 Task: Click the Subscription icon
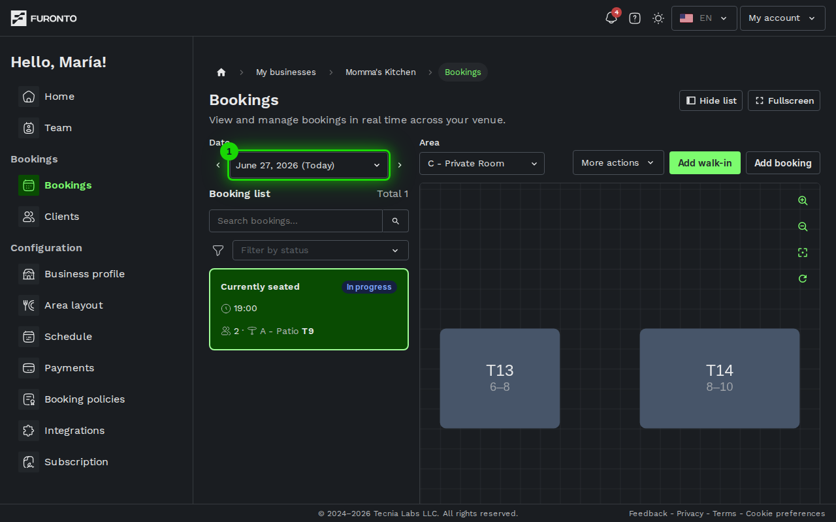(29, 462)
